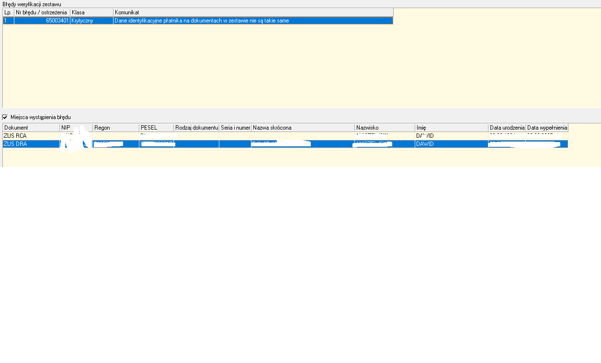601x363 pixels.
Task: Click the Krytyczny class cell
Action: [x=91, y=21]
